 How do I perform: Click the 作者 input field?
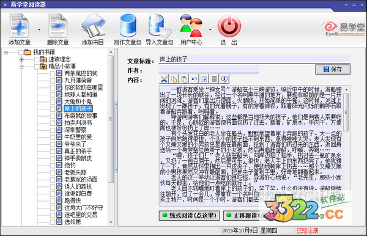click(209, 69)
